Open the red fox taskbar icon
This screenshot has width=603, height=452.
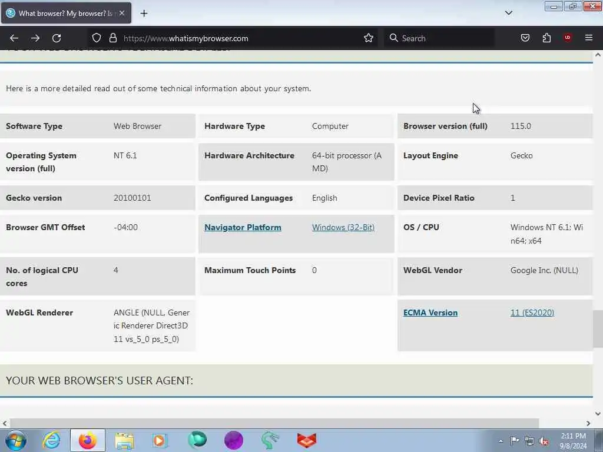[306, 440]
